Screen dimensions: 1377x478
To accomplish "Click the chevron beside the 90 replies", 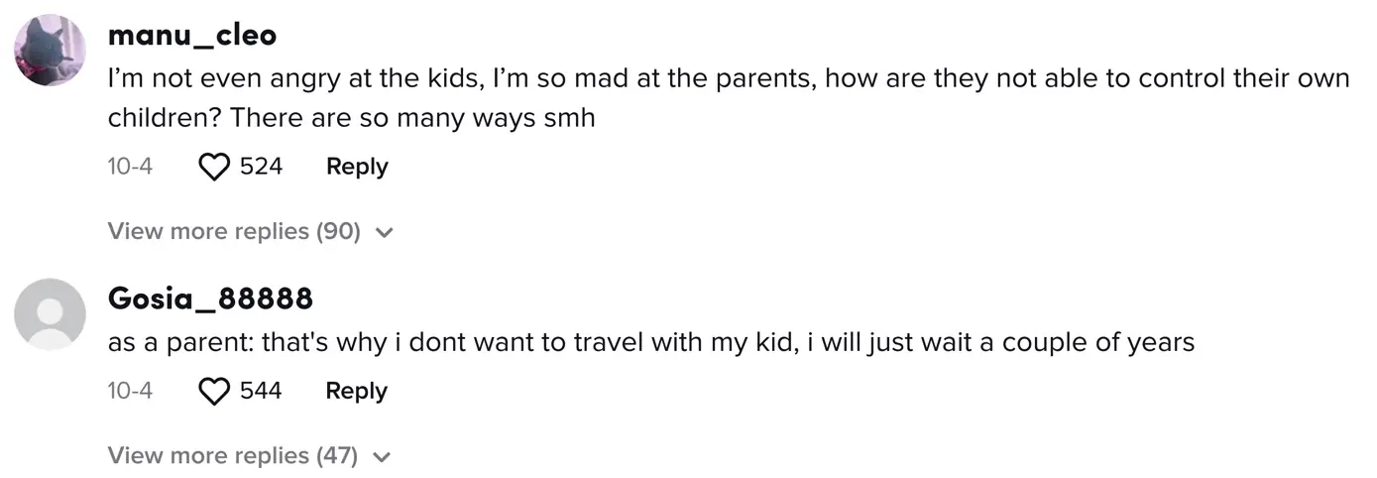I will [x=386, y=233].
